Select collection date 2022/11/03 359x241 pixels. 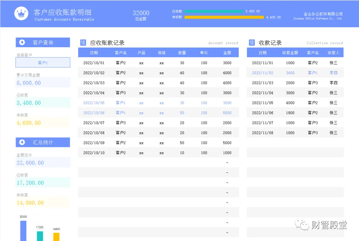point(263,83)
